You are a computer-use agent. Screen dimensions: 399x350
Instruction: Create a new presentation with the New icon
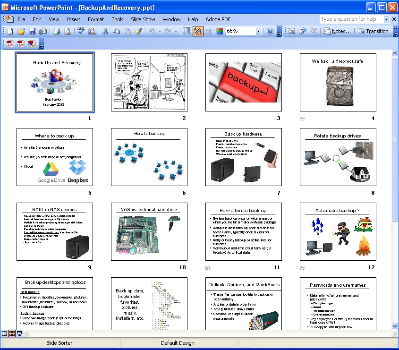[x=10, y=31]
